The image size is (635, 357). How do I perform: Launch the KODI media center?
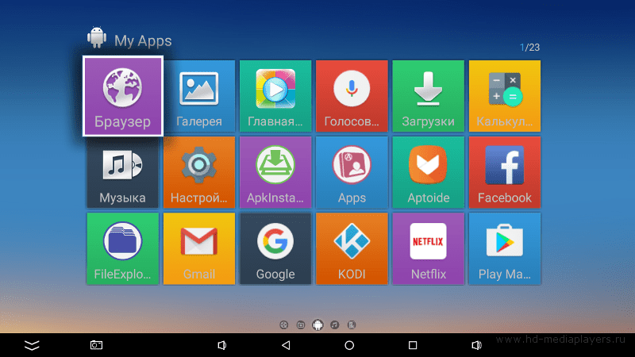(352, 248)
